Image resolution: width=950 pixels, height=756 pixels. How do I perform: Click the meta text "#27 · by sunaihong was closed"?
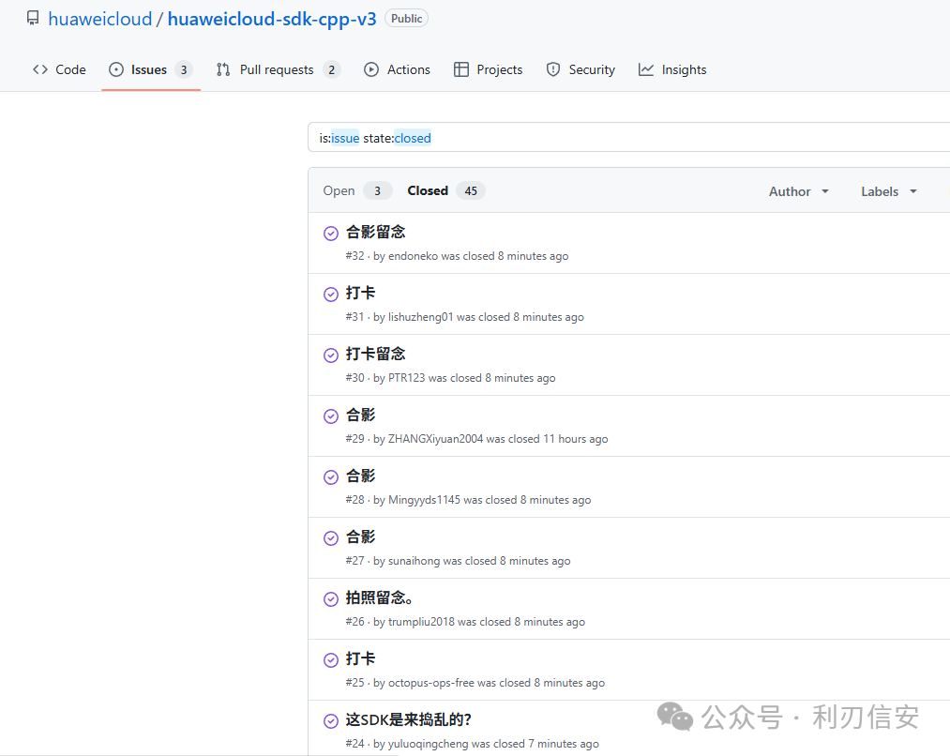pos(421,561)
